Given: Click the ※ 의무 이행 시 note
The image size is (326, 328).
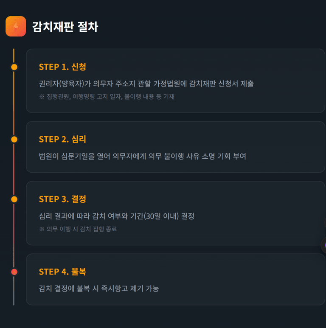Looking at the screenshot, I should tap(78, 229).
